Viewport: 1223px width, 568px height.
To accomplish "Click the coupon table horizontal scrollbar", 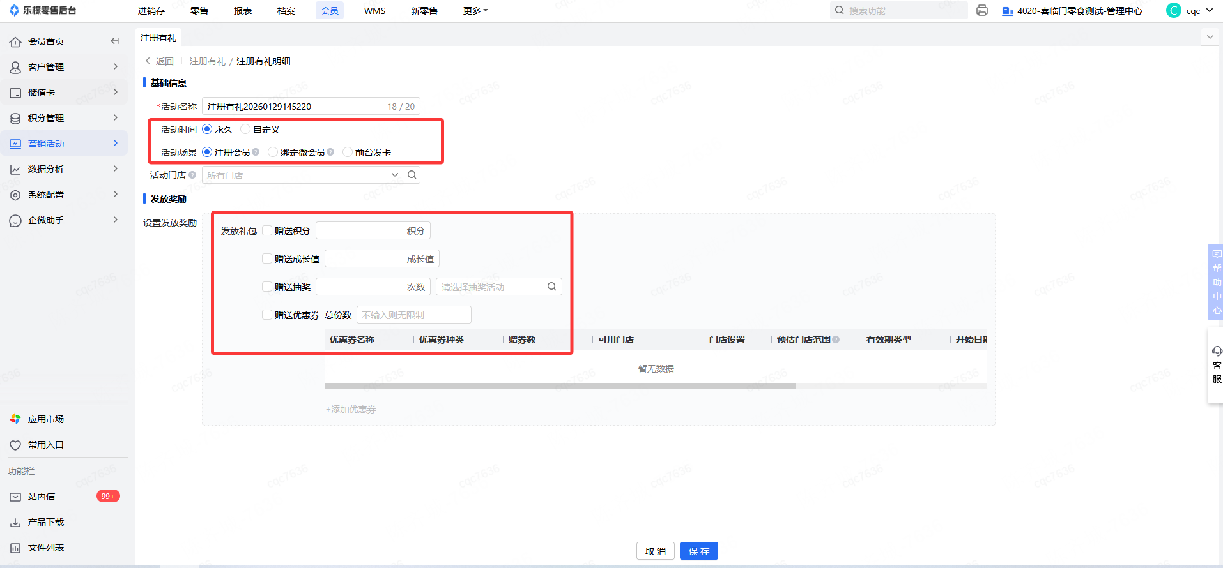I will pyautogui.click(x=560, y=386).
